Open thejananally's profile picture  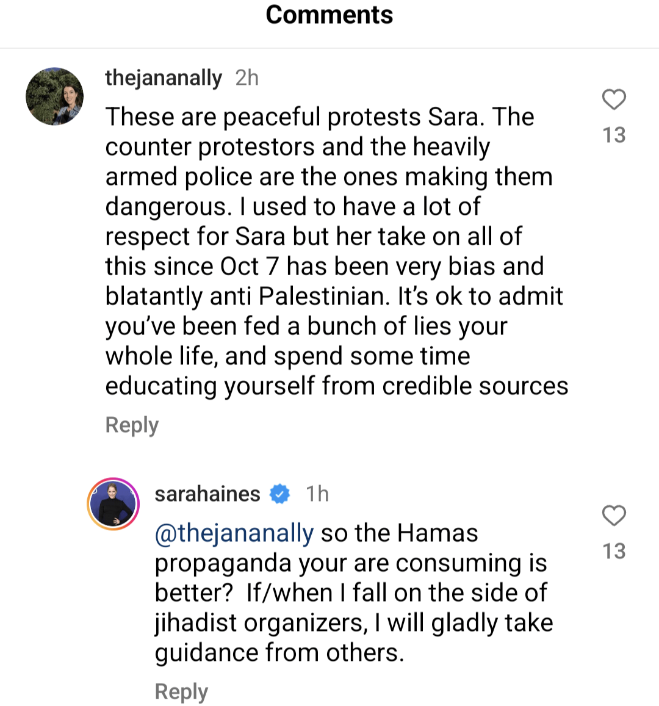(x=54, y=96)
